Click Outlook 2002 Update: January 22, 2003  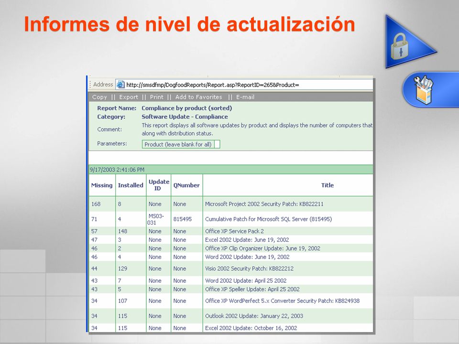[254, 316]
